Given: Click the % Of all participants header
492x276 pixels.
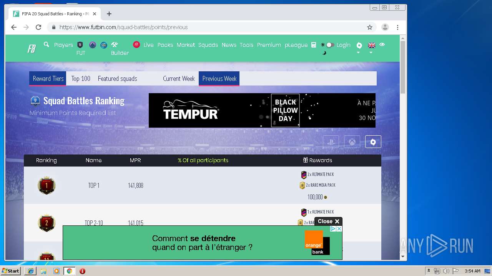Looking at the screenshot, I should tap(203, 160).
